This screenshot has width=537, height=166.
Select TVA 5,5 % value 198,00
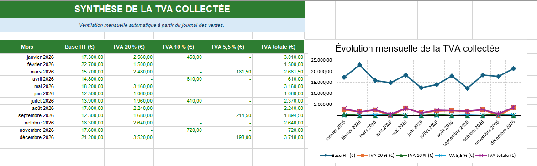(227, 137)
